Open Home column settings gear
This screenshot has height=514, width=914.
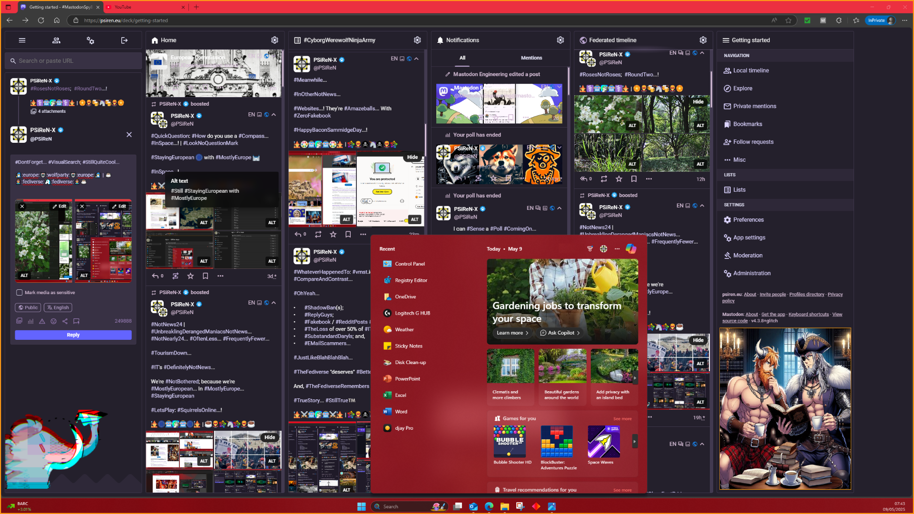(275, 40)
